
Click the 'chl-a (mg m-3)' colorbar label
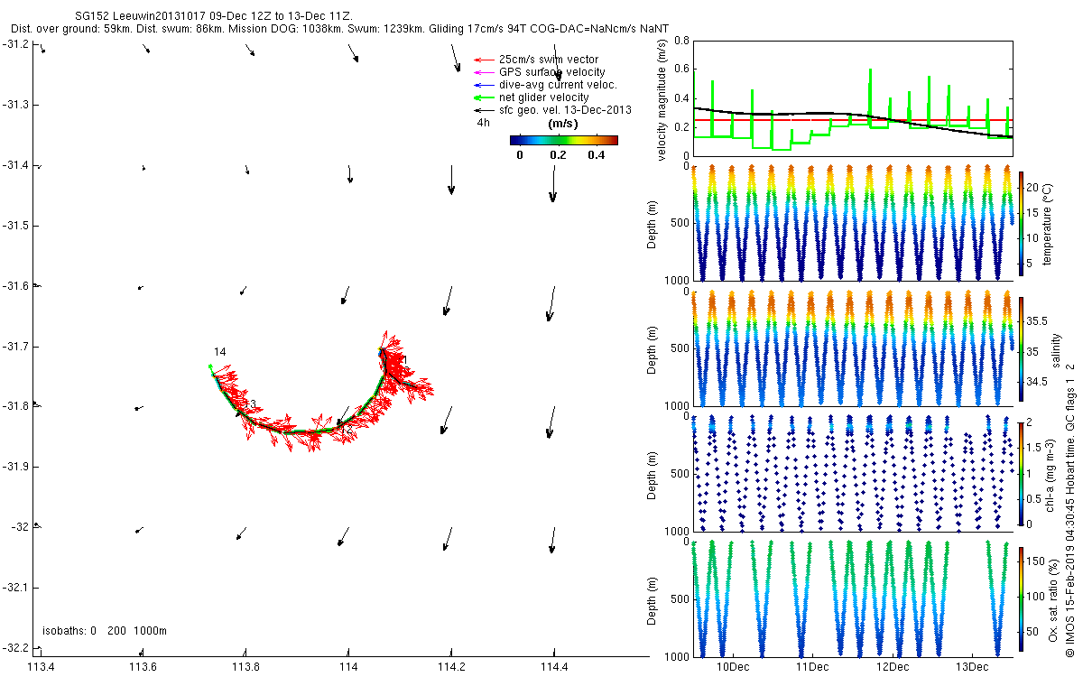pyautogui.click(x=1051, y=475)
